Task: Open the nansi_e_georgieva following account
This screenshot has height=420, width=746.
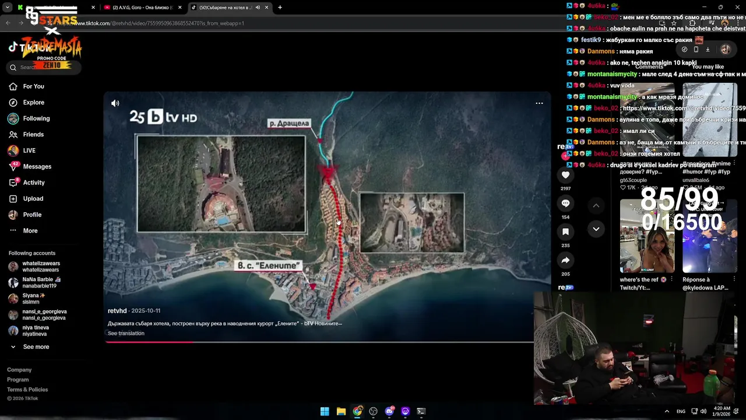Action: (38, 314)
